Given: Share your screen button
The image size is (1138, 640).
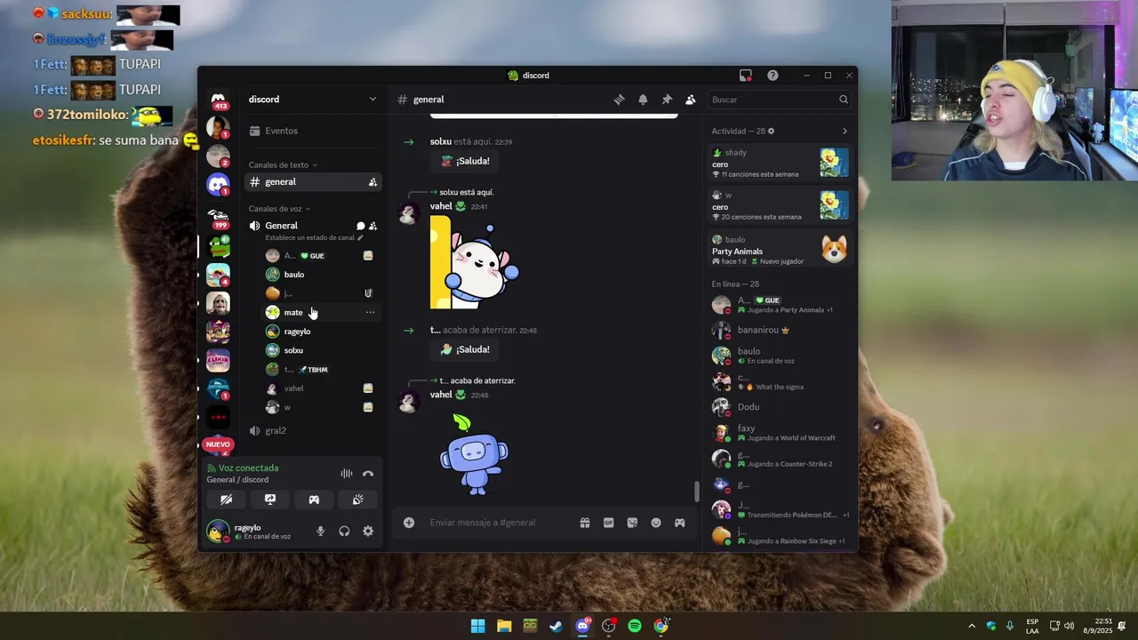Looking at the screenshot, I should (270, 500).
